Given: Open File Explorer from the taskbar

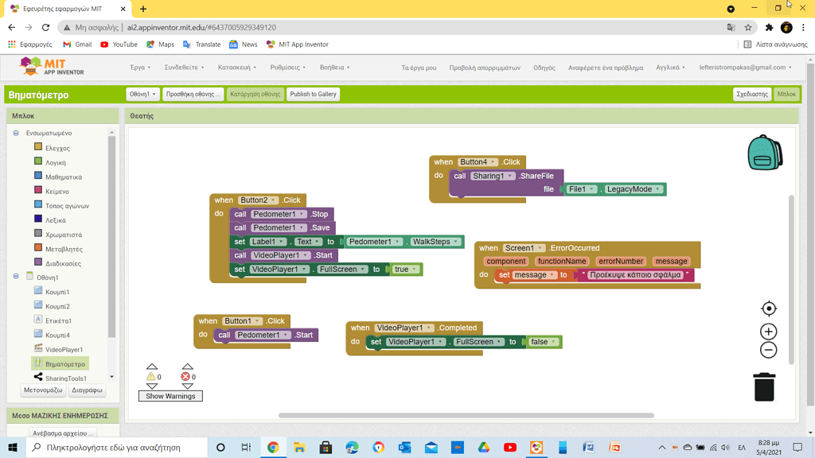Looking at the screenshot, I should [299, 448].
